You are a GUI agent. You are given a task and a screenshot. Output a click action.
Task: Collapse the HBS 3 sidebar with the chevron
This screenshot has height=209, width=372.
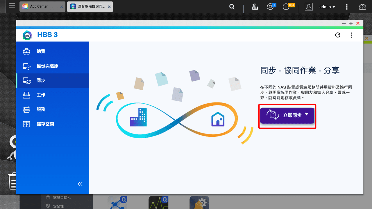[80, 184]
